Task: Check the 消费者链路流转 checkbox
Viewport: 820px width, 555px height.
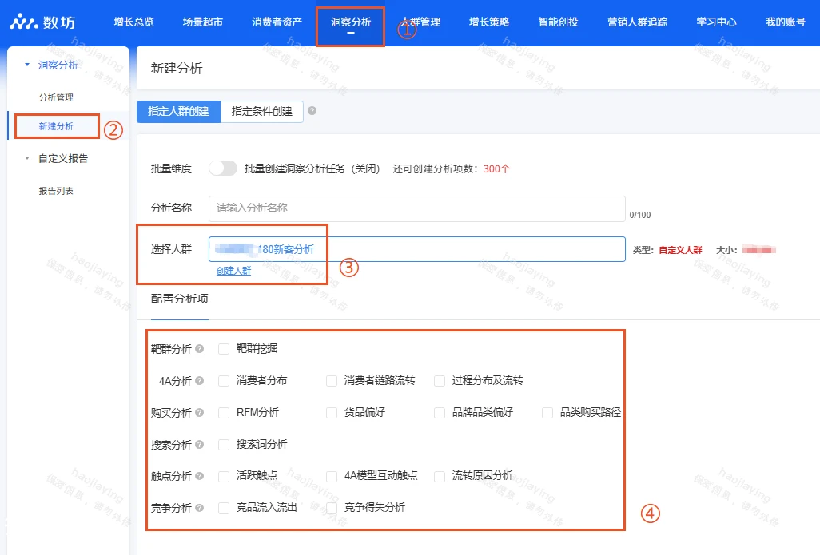Action: click(x=332, y=381)
